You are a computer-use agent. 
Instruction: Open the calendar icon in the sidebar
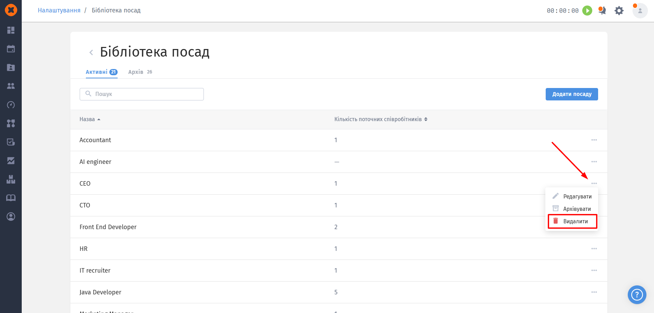(x=11, y=49)
